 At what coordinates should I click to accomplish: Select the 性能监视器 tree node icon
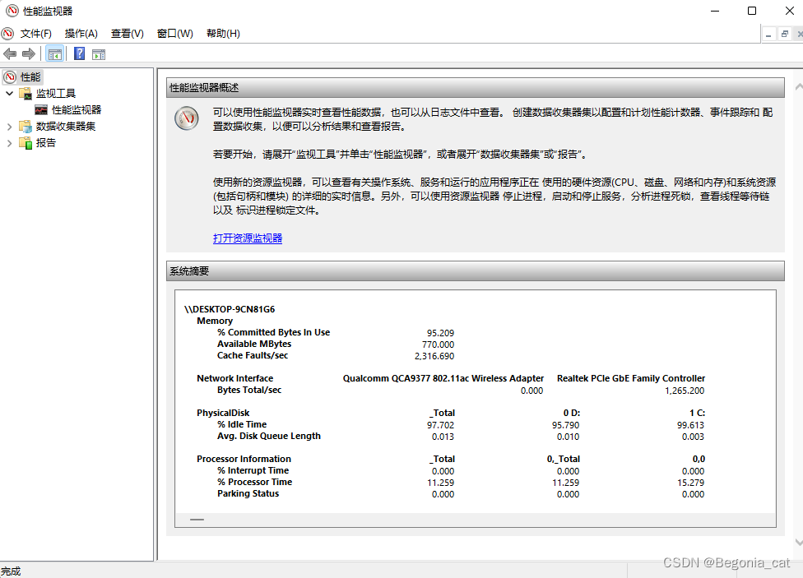[x=40, y=109]
